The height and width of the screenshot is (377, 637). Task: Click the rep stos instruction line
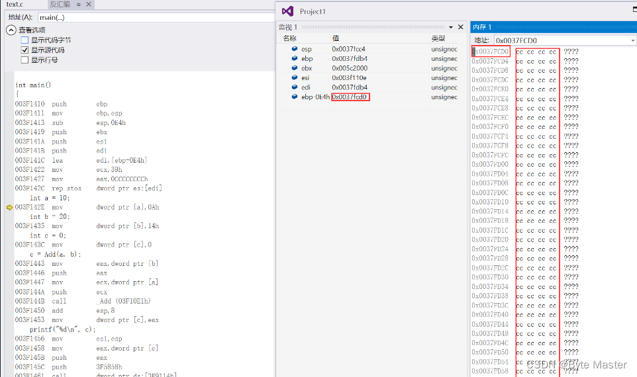click(89, 188)
